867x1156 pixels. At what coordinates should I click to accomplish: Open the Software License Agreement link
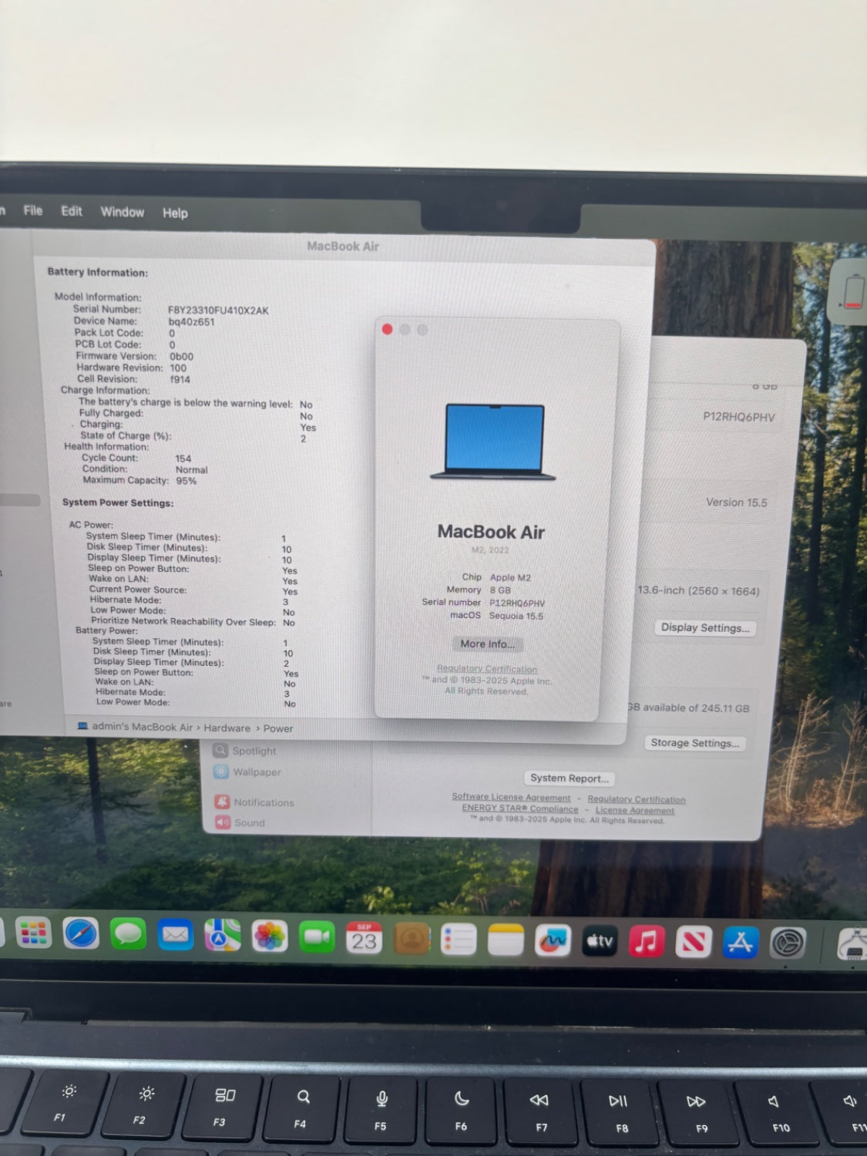click(x=510, y=798)
